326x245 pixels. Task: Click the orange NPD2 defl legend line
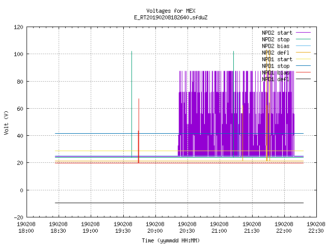[303, 53]
